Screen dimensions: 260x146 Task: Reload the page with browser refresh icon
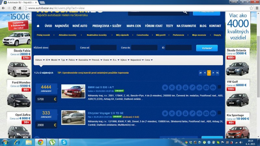(14, 8)
